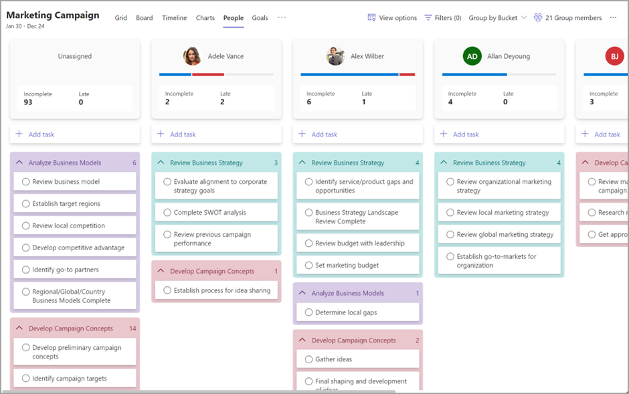Image resolution: width=629 pixels, height=394 pixels.
Task: Click Adele Vance's profile photo
Action: point(192,56)
